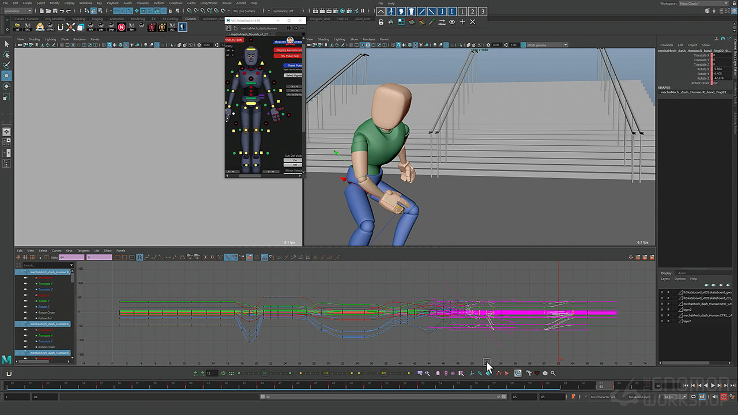This screenshot has height=415, width=738.
Task: Click the plus icon in floating toolbar
Action: (462, 22)
